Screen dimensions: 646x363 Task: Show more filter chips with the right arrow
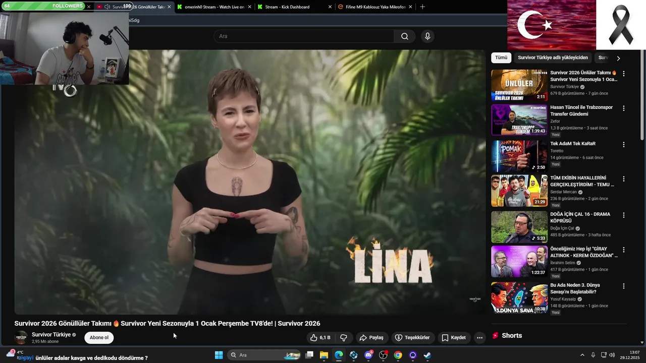(x=618, y=58)
